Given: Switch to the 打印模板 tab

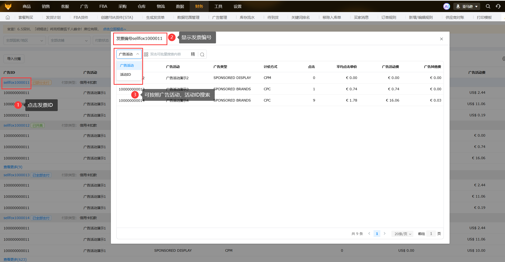Looking at the screenshot, I should point(484,17).
